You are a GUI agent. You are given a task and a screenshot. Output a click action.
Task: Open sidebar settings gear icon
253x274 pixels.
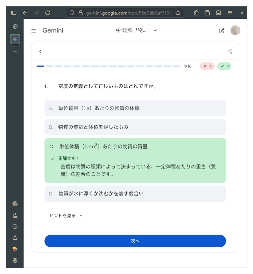coord(15,260)
